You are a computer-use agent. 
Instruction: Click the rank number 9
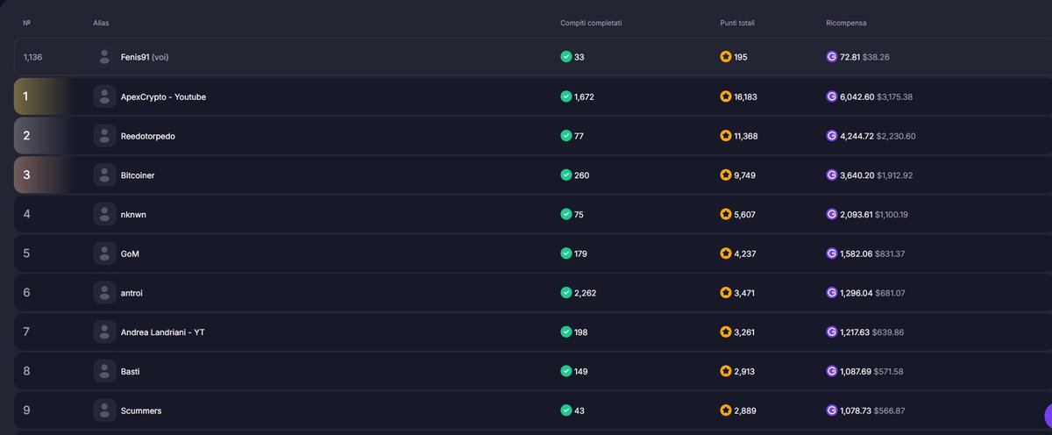tap(26, 410)
